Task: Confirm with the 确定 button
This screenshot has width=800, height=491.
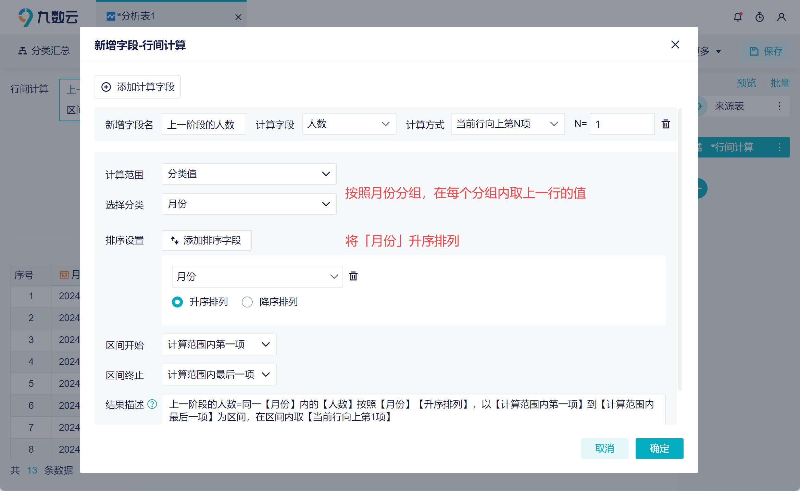Action: [659, 448]
